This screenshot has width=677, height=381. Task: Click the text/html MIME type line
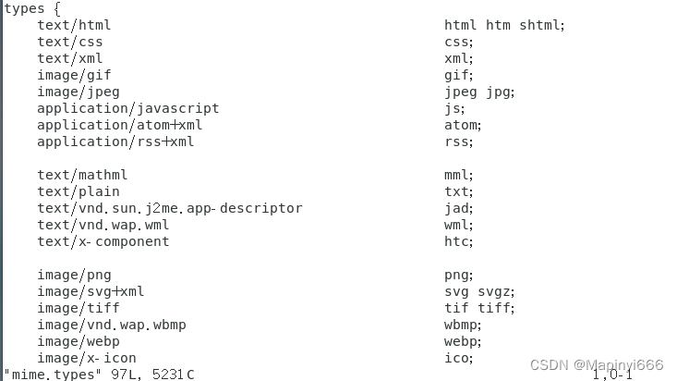click(74, 25)
